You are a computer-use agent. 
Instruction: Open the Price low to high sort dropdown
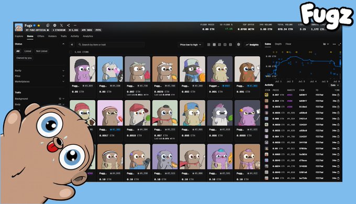[191, 45]
